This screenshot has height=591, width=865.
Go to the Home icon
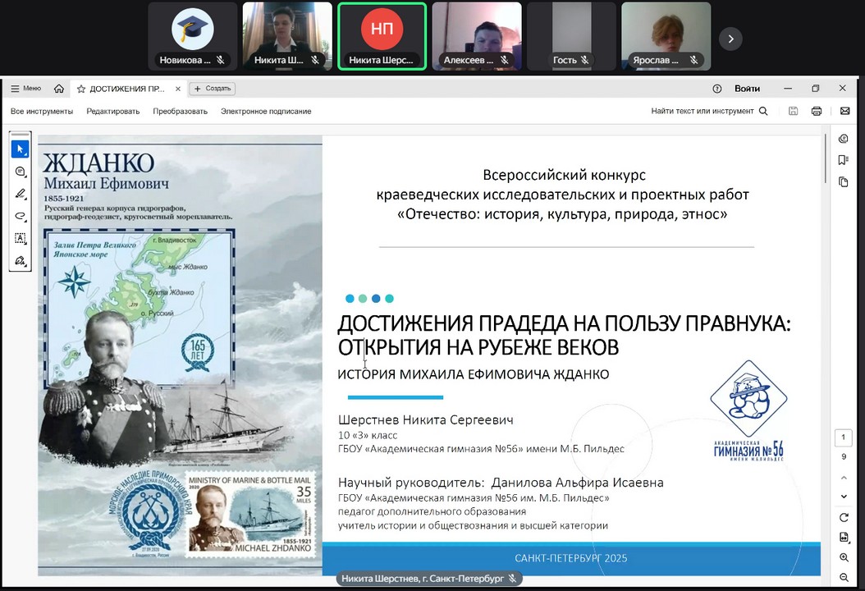tap(59, 89)
